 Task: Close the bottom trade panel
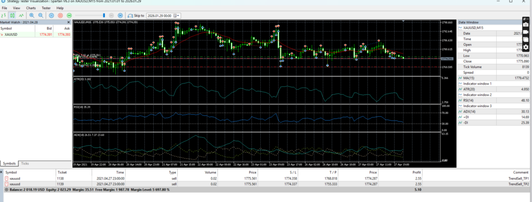pyautogui.click(x=2, y=172)
